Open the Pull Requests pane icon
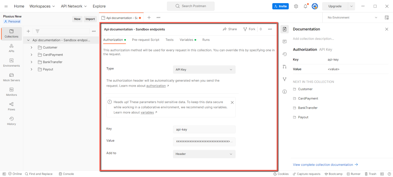The height and width of the screenshot is (177, 393). point(285,67)
